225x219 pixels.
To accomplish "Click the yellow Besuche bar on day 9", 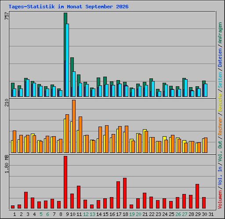I will tap(65, 136).
